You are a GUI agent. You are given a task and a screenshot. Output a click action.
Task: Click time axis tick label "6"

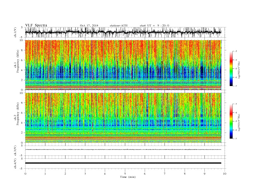pyautogui.click(x=145, y=174)
